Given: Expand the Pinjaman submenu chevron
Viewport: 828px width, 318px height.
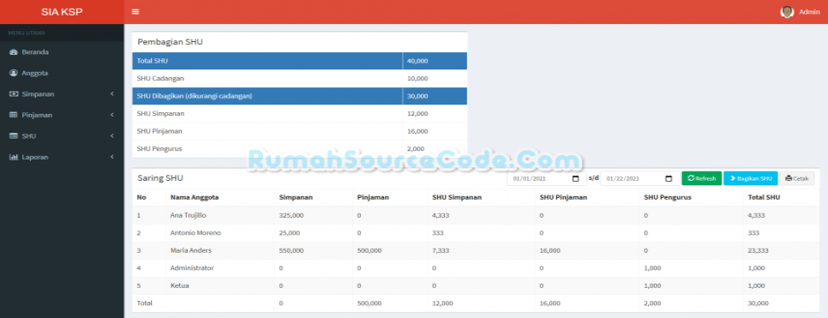Looking at the screenshot, I should click(x=112, y=115).
